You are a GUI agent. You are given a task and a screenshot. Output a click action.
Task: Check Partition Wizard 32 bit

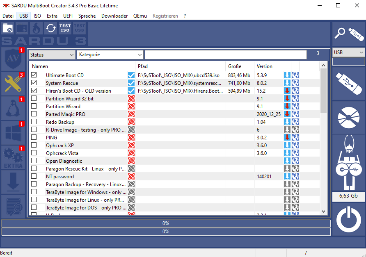click(x=34, y=98)
